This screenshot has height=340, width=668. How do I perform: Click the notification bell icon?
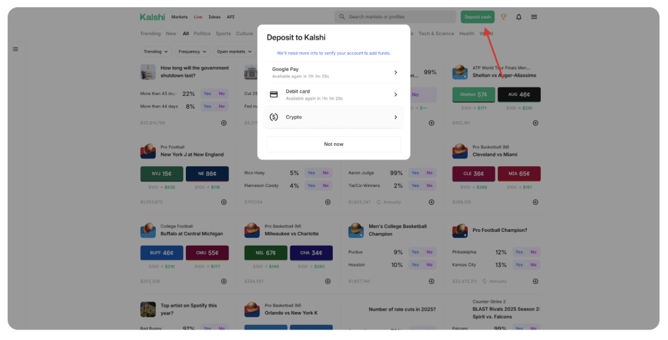point(519,17)
